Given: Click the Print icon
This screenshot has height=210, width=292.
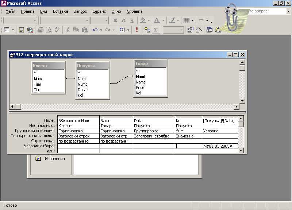Looking at the screenshot, I should tap(41, 30).
